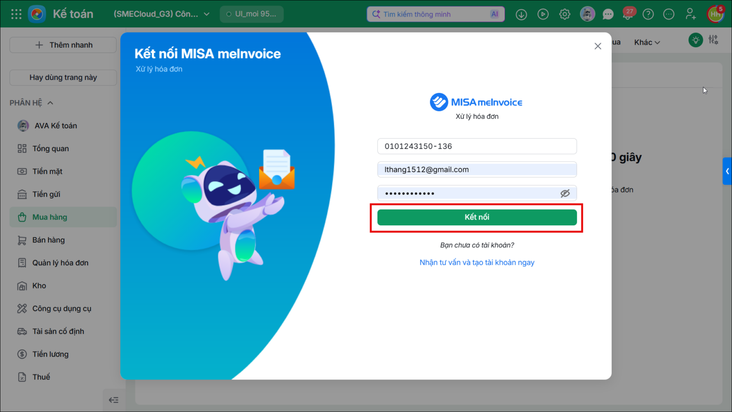Open the app launcher grid icon
The height and width of the screenshot is (412, 732).
tap(16, 14)
